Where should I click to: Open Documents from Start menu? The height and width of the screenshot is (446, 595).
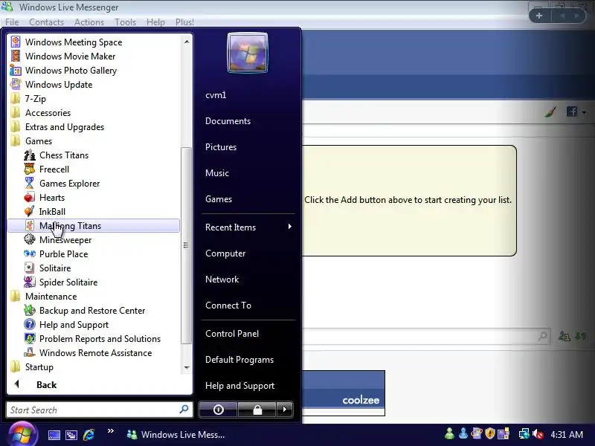pyautogui.click(x=228, y=121)
